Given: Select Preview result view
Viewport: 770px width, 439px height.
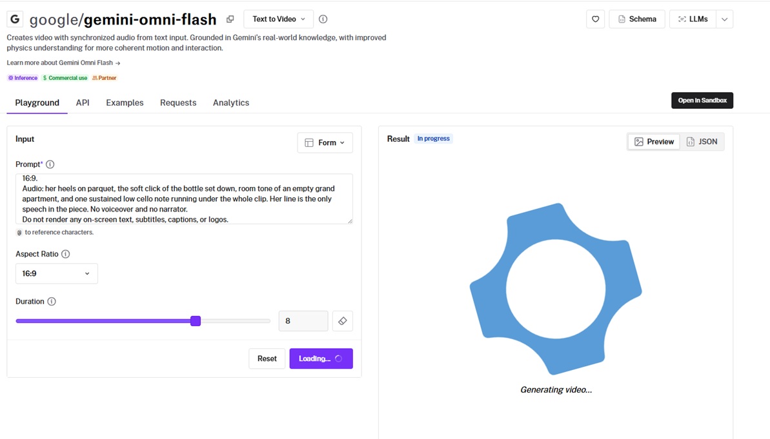Looking at the screenshot, I should coord(654,142).
